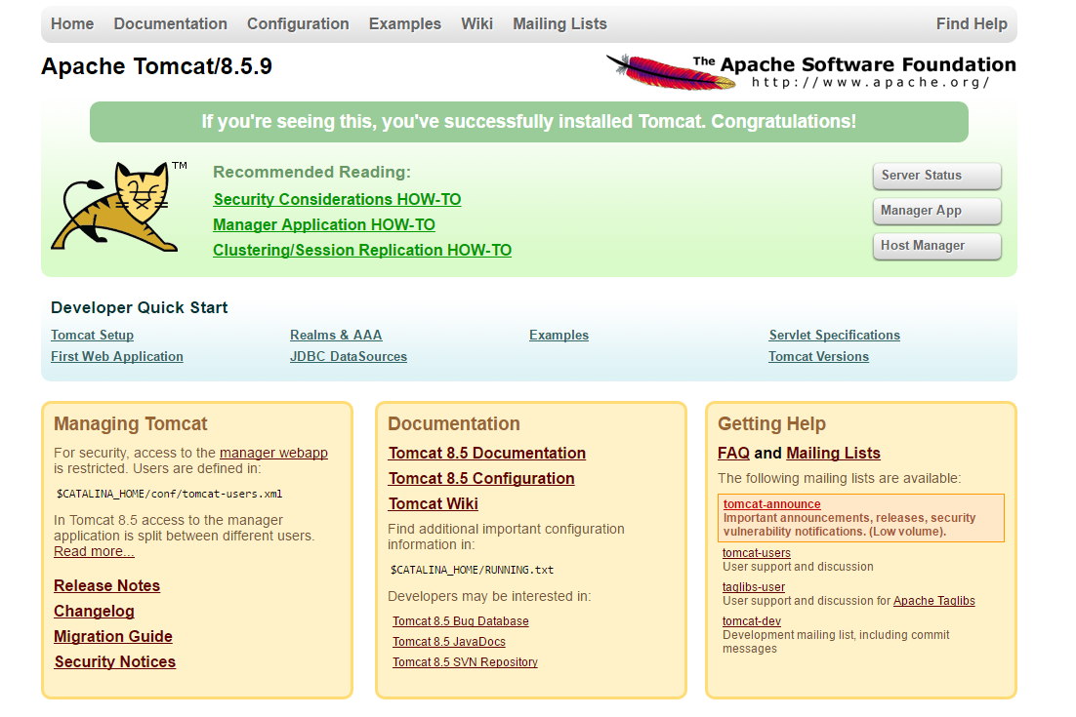Click Read more... under Managing Tomcat
The image size is (1076, 717).
pyautogui.click(x=94, y=552)
